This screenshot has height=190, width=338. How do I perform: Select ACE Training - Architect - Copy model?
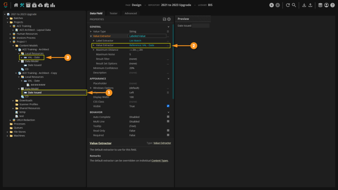39,73
